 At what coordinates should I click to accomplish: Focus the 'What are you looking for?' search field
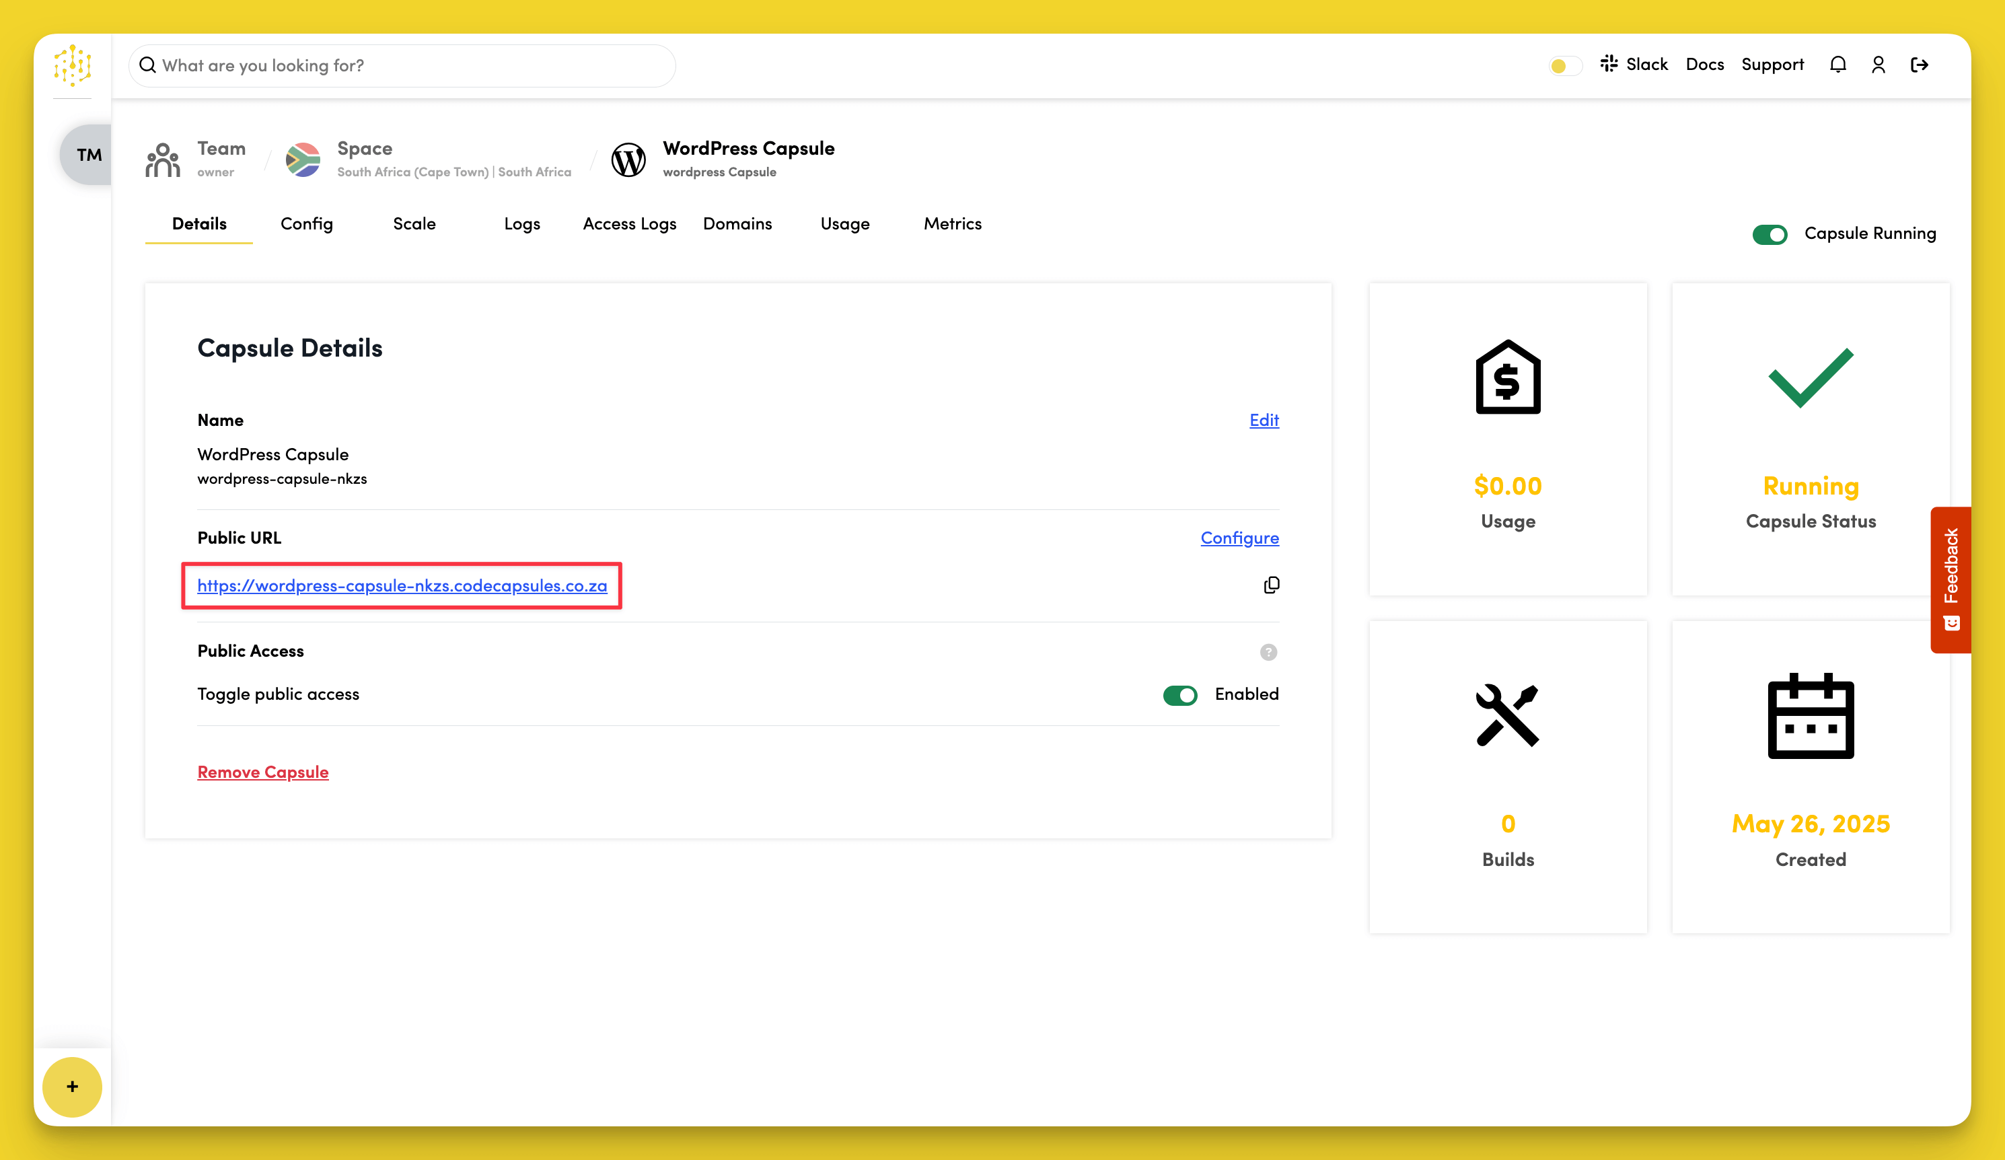402,65
